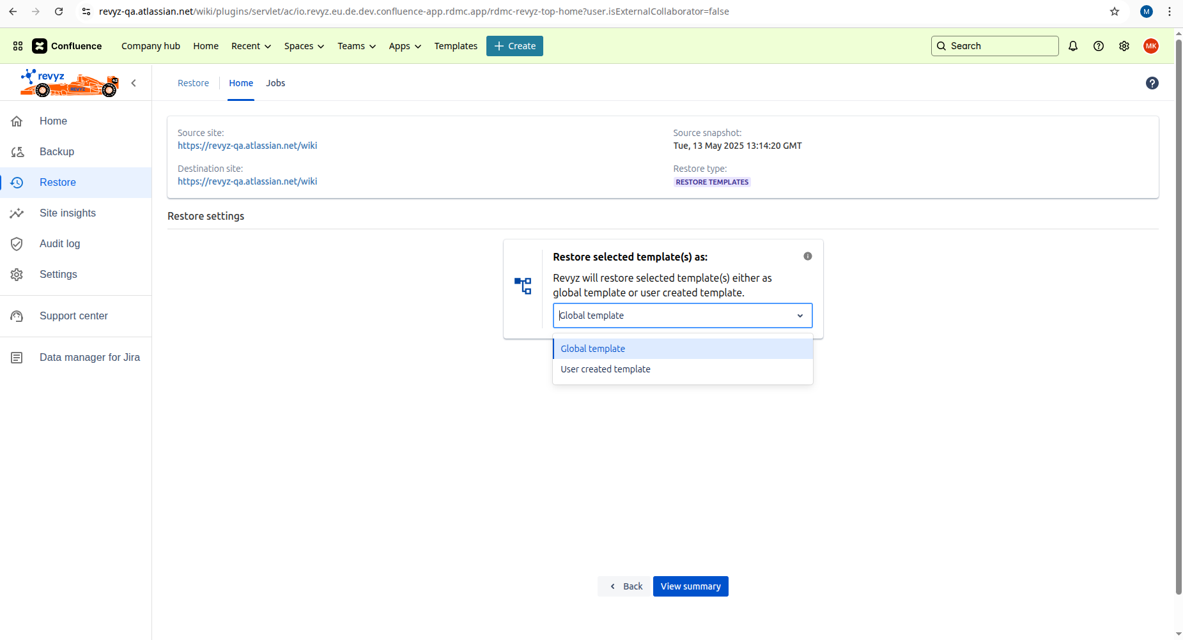1183x640 pixels.
Task: Open Data manager for Jira
Action: (89, 357)
